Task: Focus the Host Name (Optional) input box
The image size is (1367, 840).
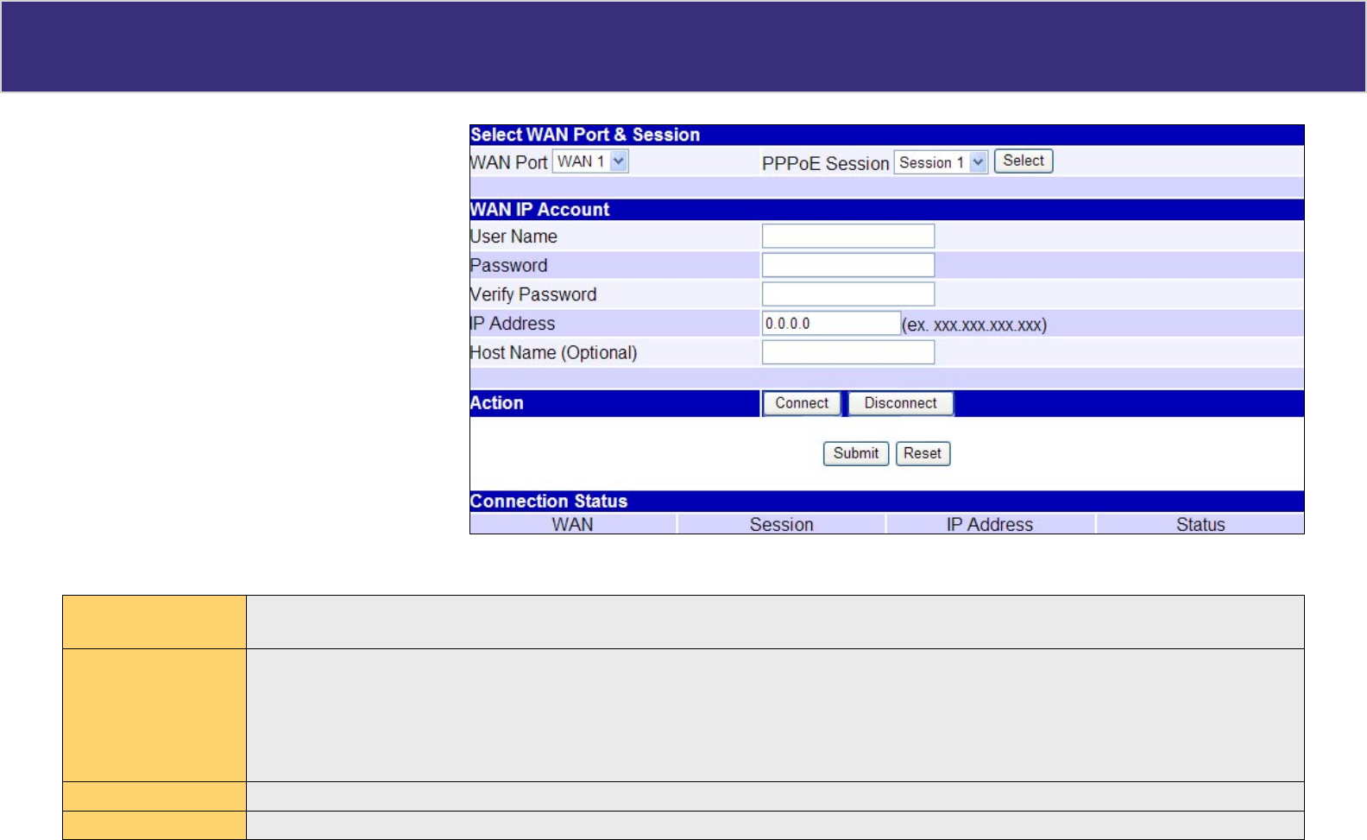Action: 847,352
